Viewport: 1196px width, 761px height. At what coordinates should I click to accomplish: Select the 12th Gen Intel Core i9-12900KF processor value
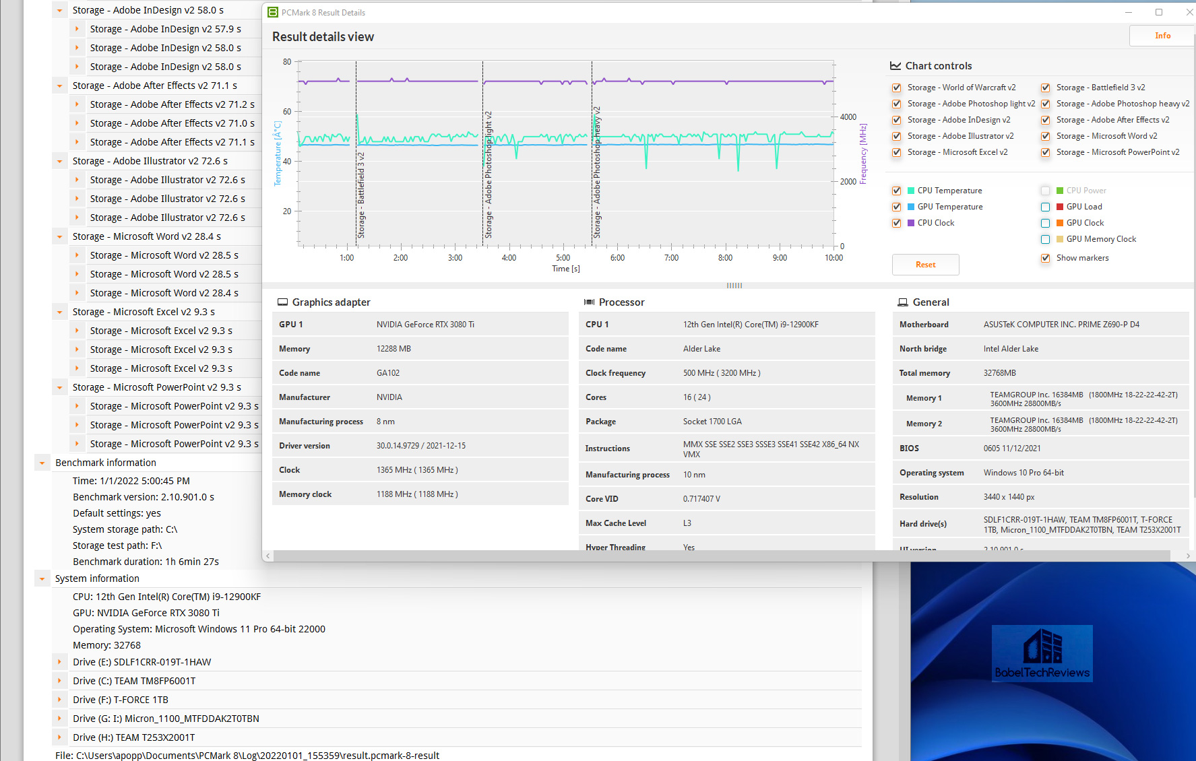(751, 325)
